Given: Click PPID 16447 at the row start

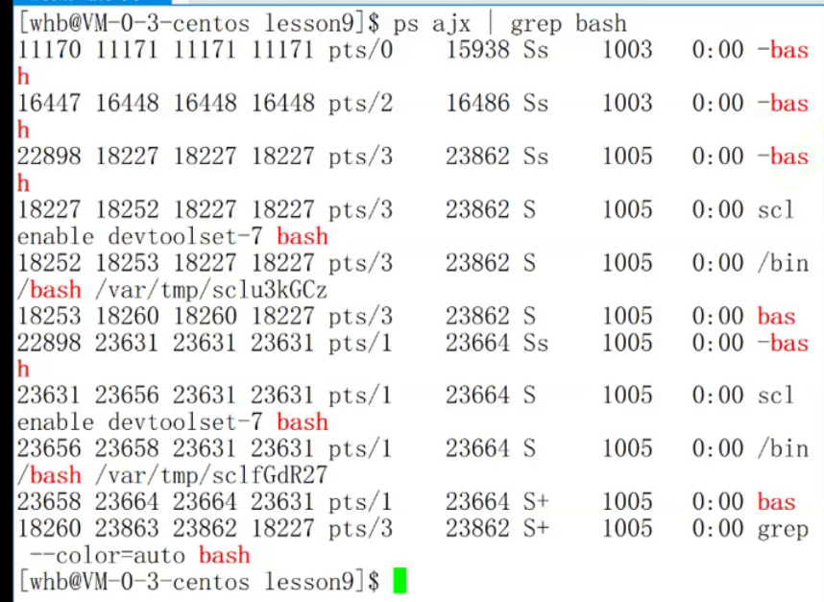Looking at the screenshot, I should click(49, 103).
